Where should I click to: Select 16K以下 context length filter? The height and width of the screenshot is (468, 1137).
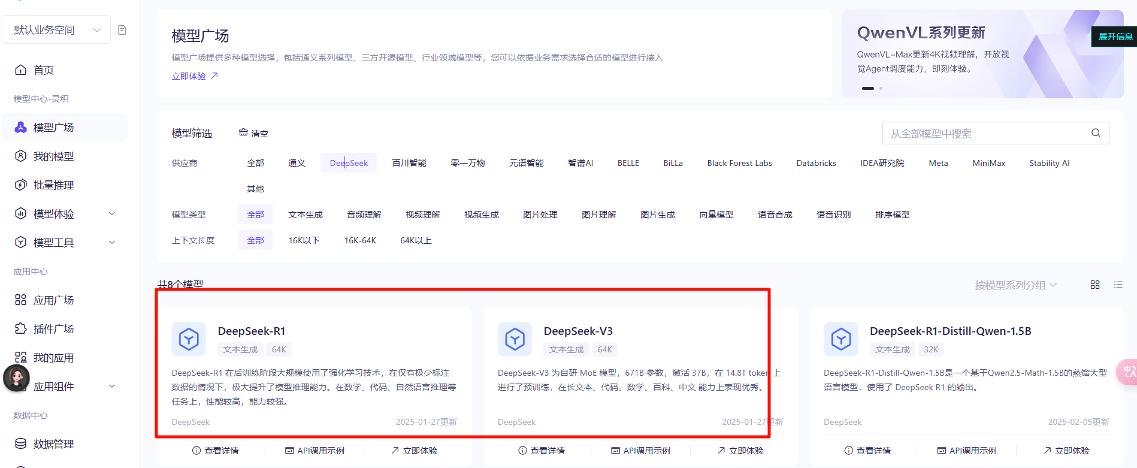click(304, 240)
